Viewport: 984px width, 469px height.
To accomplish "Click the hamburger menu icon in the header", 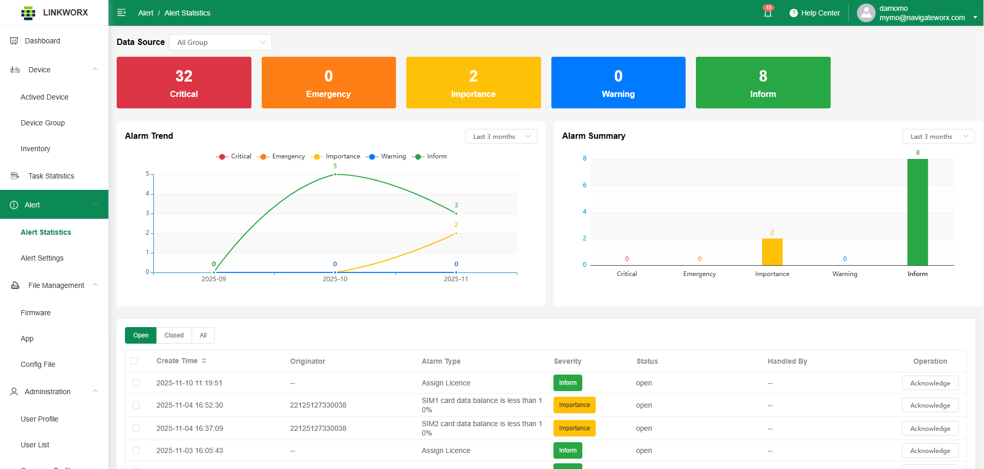I will click(x=121, y=12).
